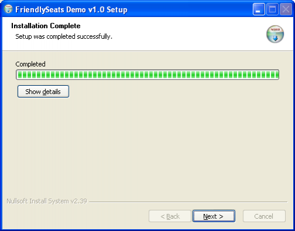Click the first green block of the progress bar
Screen dimensions: 295x231
coord(19,75)
